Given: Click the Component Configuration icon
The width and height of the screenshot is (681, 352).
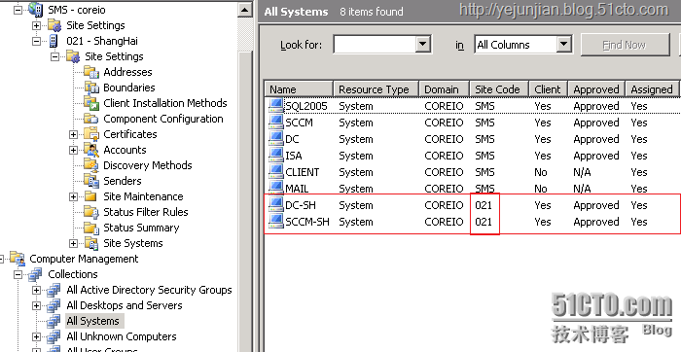Looking at the screenshot, I should (91, 119).
